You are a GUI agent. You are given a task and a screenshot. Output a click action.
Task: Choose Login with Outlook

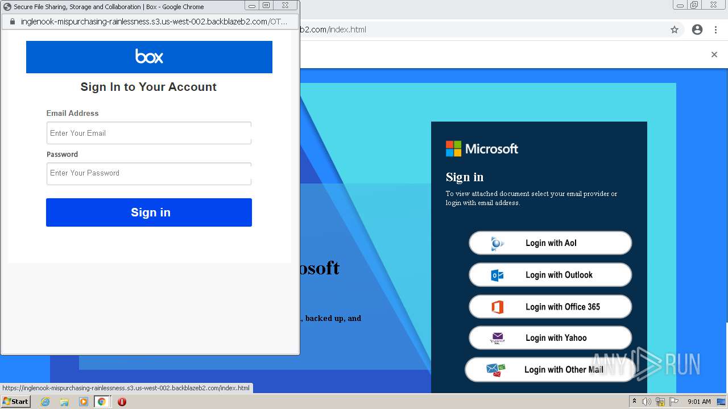pos(550,275)
